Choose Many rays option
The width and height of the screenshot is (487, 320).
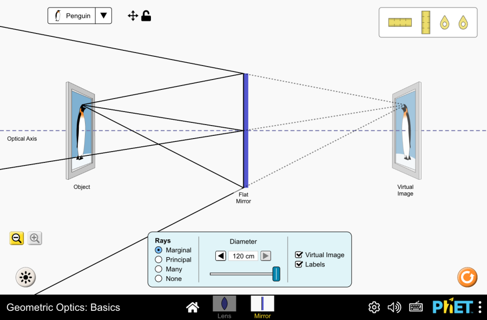[159, 269]
